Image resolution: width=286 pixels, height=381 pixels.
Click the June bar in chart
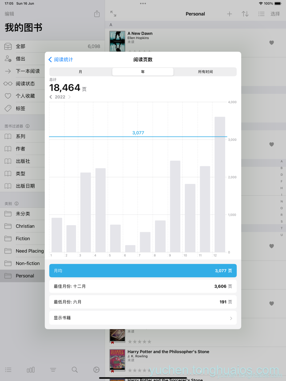(x=130, y=249)
